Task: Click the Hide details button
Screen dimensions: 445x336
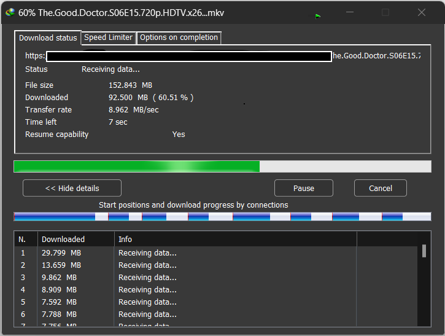Action: pyautogui.click(x=72, y=188)
